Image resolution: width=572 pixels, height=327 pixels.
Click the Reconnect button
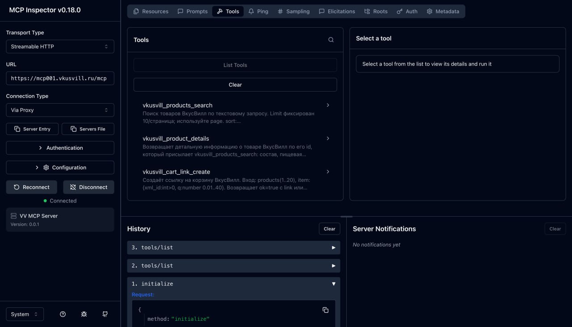coord(32,187)
